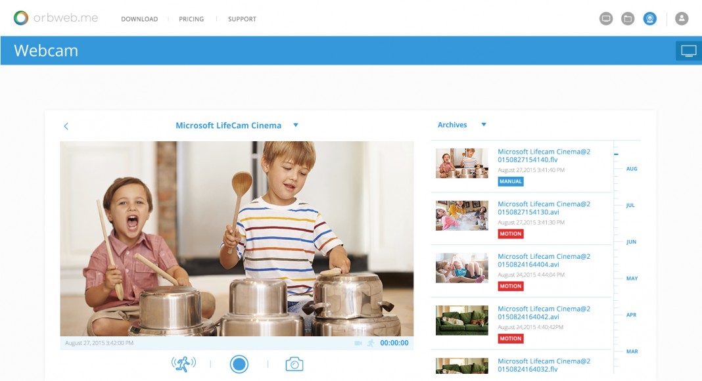Open the remote desktop icon in header
Viewport: 702px width, 381px height.
click(x=606, y=19)
